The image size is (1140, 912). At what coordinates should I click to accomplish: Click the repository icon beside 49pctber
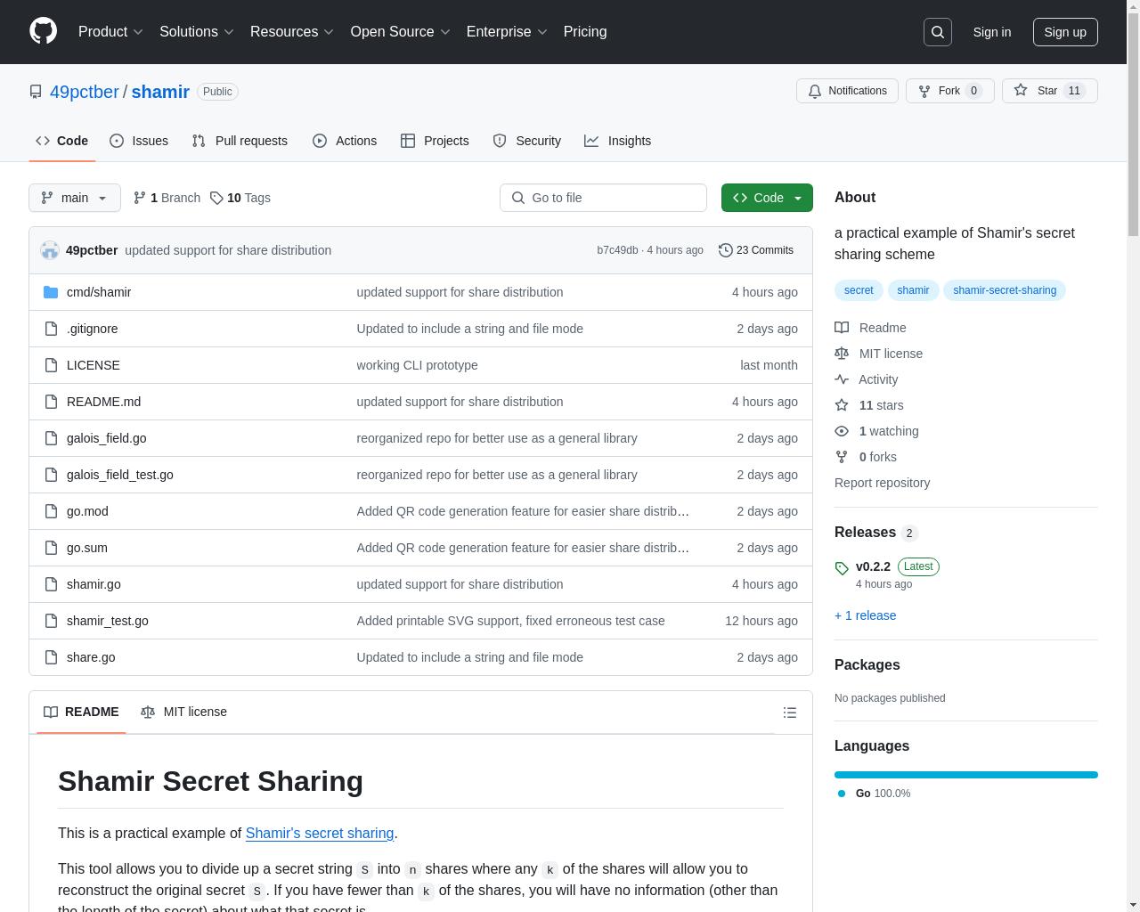click(x=36, y=92)
